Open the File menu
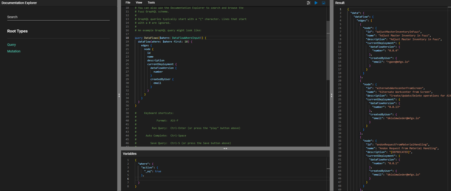 pos(128,3)
